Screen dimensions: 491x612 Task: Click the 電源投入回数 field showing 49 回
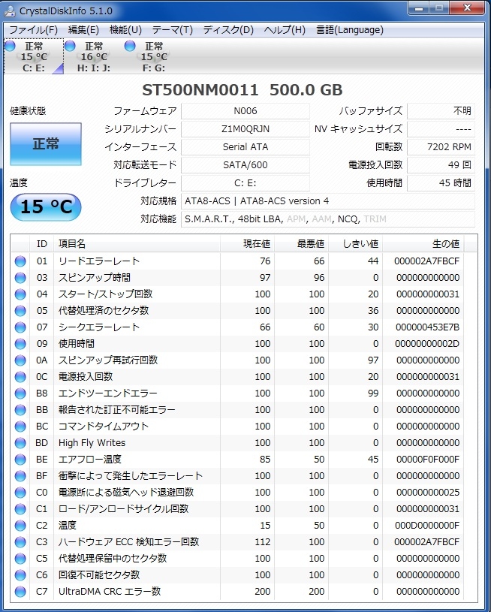click(441, 164)
